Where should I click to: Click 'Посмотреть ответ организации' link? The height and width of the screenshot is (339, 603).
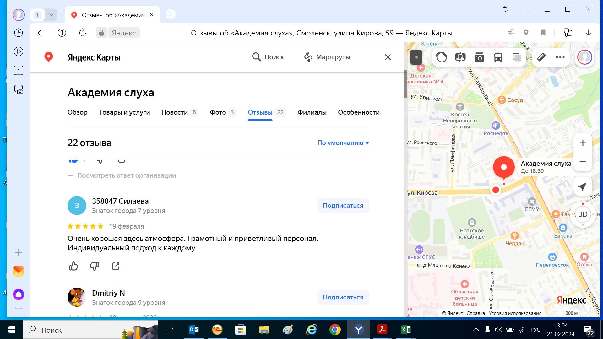pyautogui.click(x=126, y=175)
